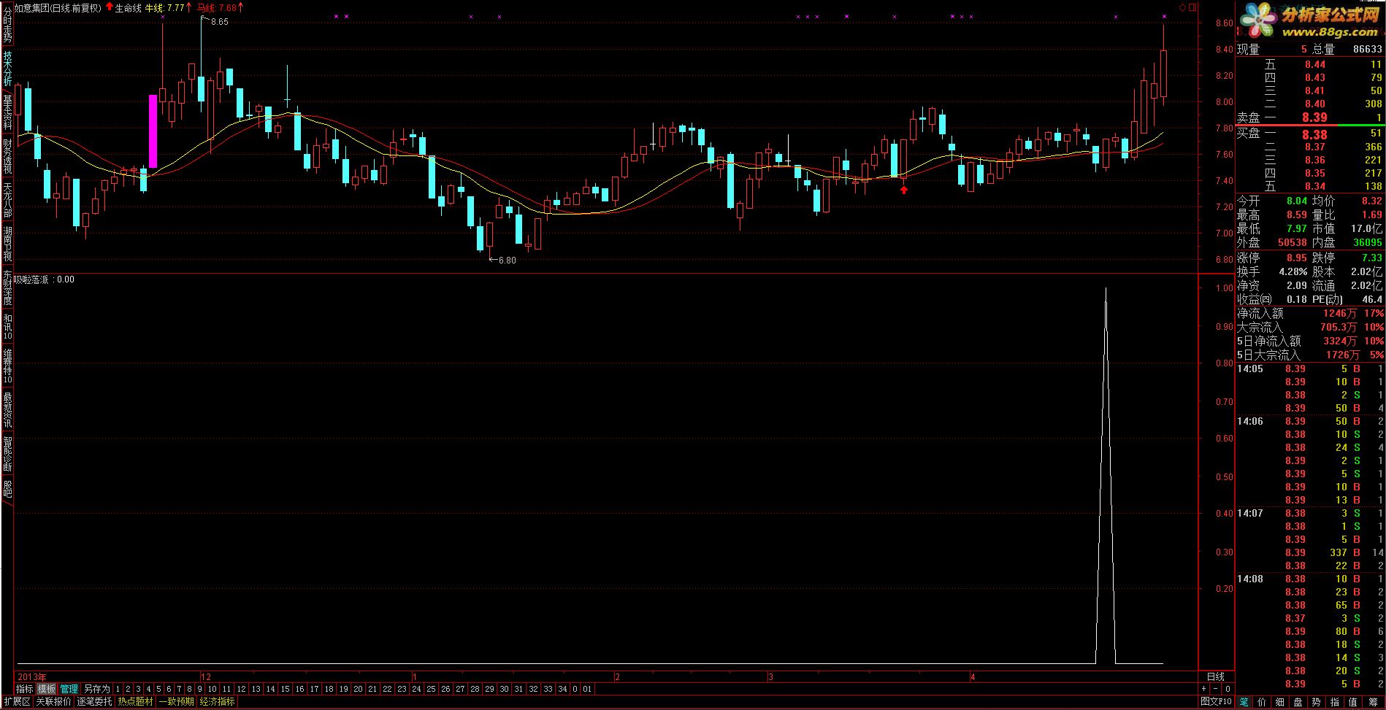This screenshot has width=1386, height=710.
Task: Click the plus zoom button
Action: click(1204, 689)
